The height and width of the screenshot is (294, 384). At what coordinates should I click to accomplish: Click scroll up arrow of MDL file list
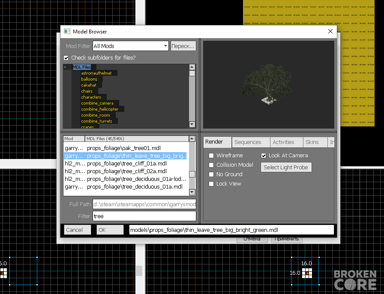[x=192, y=139]
